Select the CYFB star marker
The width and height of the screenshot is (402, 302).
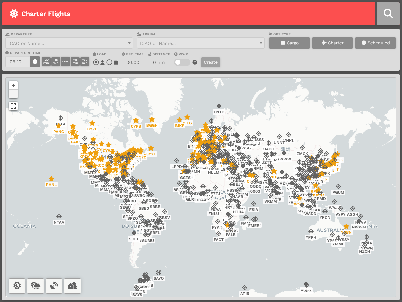click(x=136, y=121)
